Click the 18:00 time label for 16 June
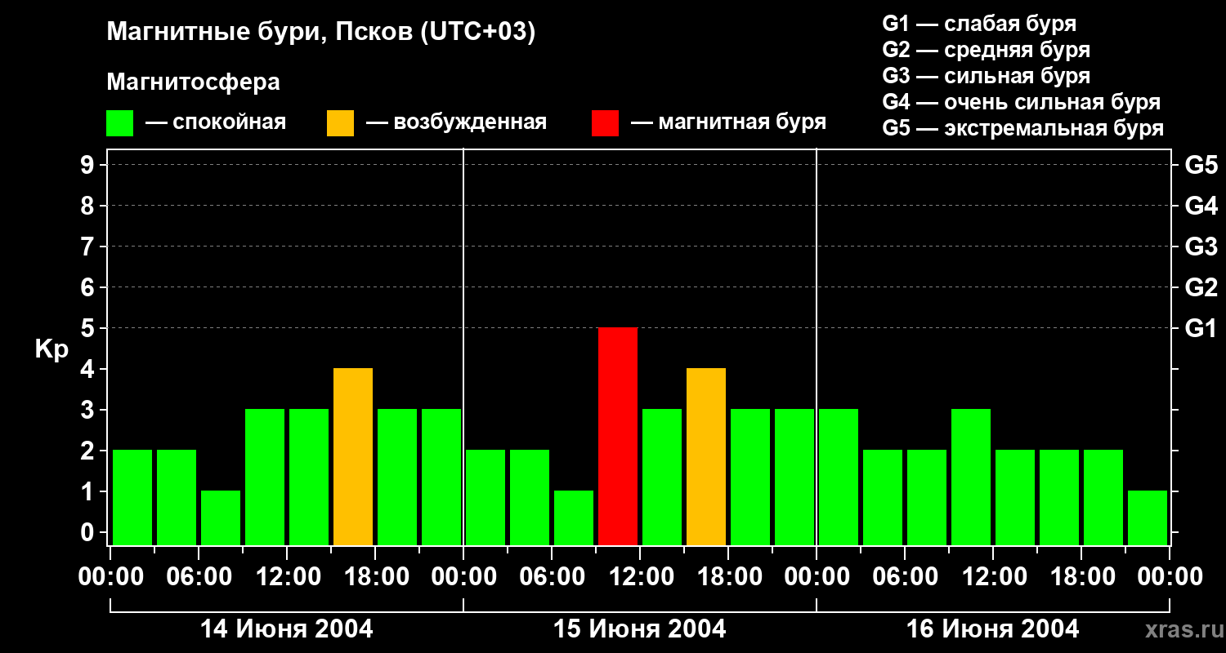This screenshot has height=653, width=1226. point(1081,577)
